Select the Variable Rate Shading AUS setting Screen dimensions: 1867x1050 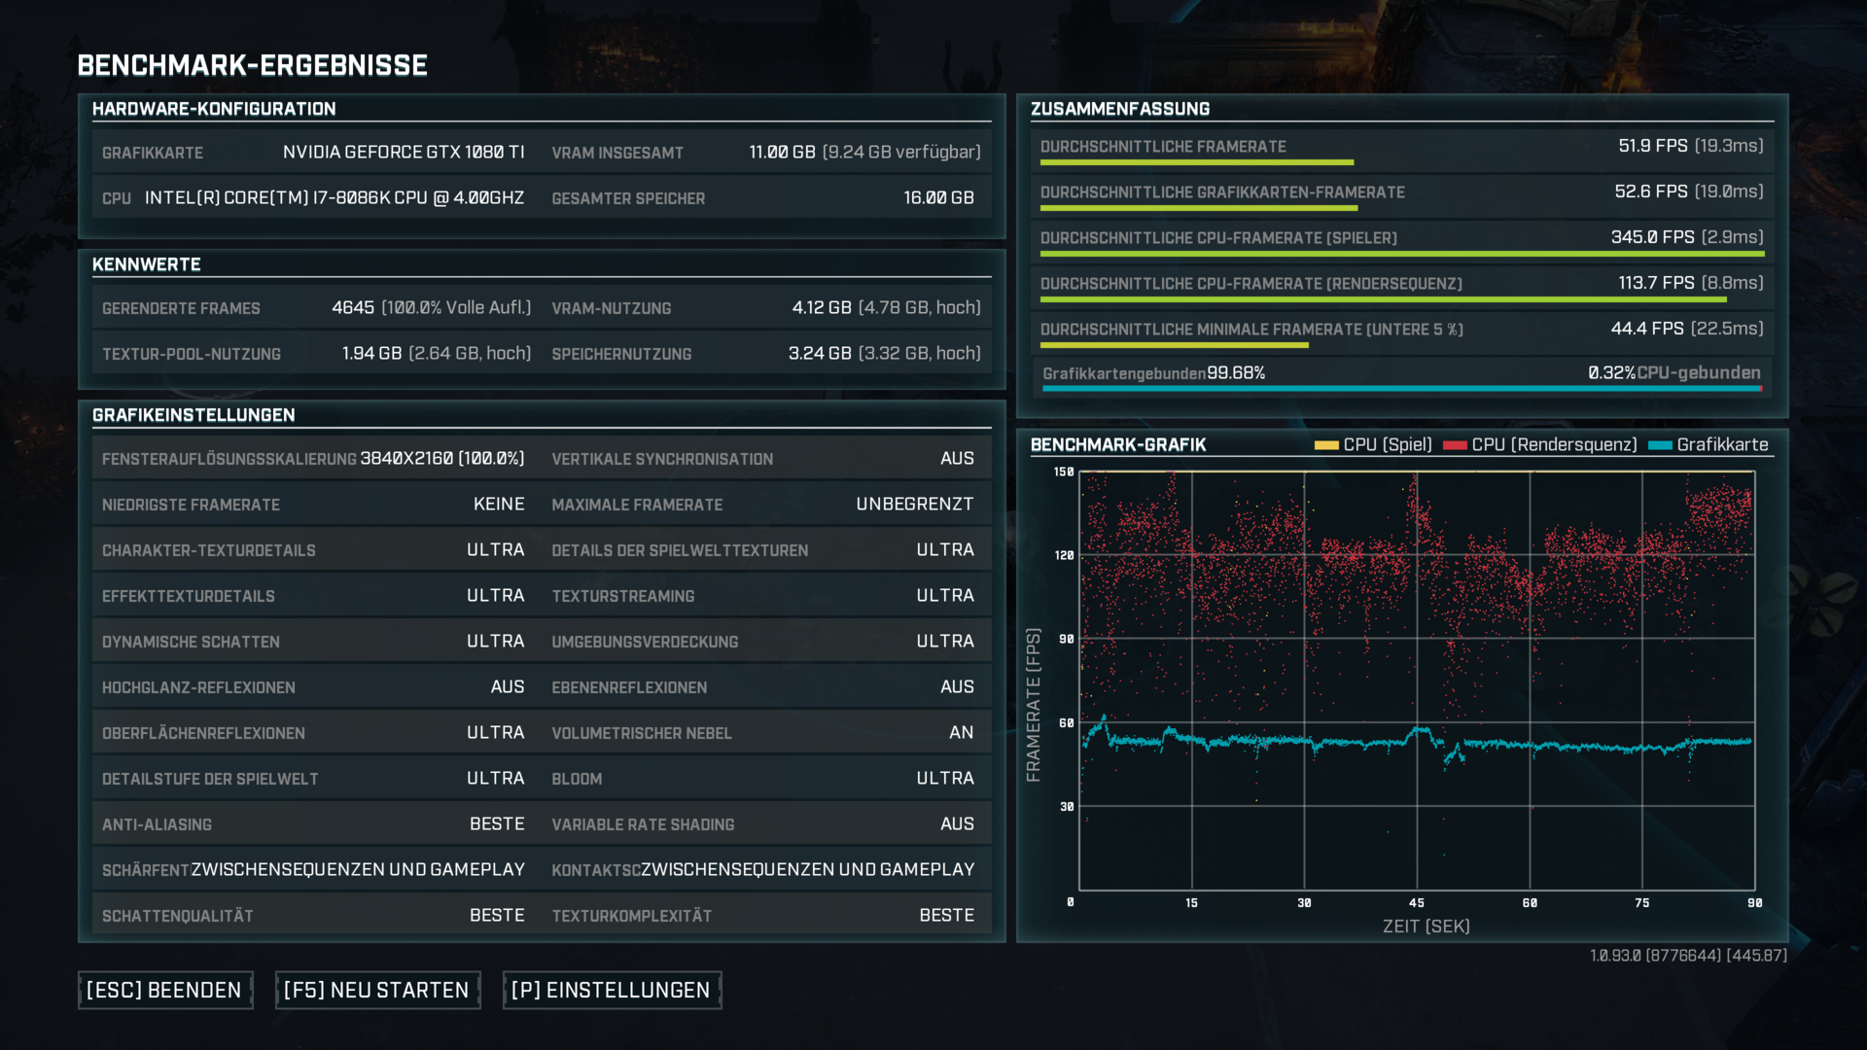coord(956,824)
